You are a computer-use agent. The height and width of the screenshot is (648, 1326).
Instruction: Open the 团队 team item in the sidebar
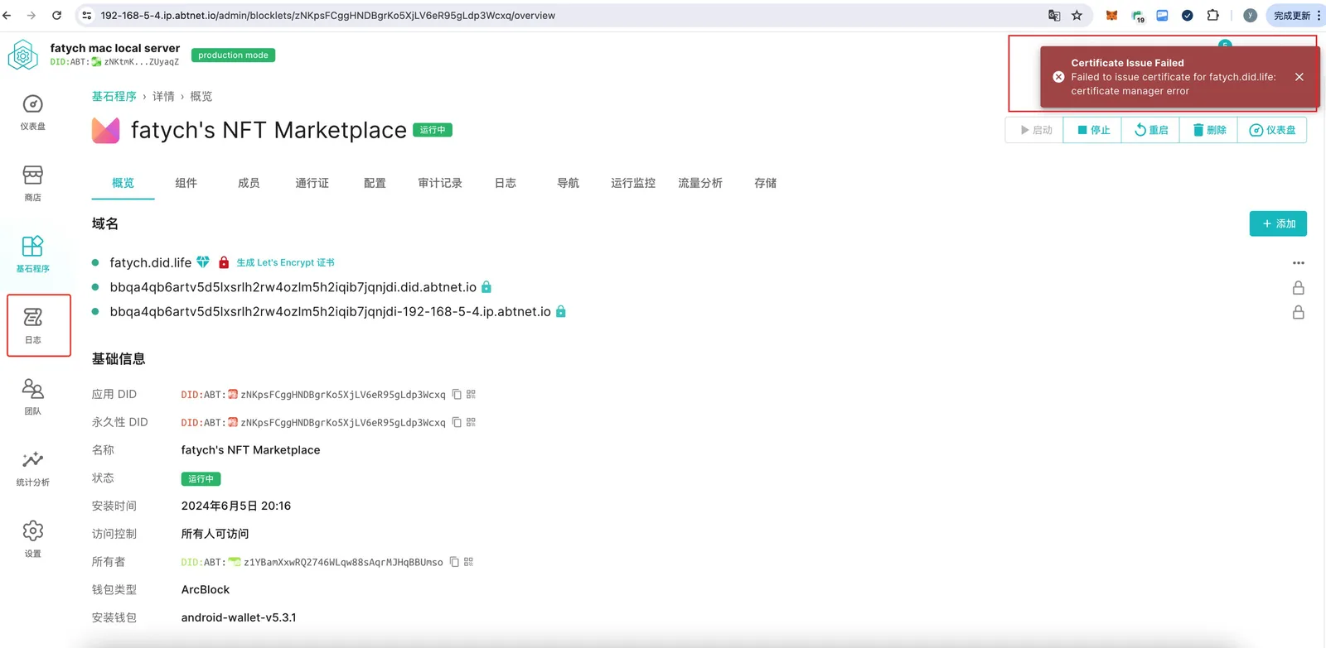click(x=32, y=396)
